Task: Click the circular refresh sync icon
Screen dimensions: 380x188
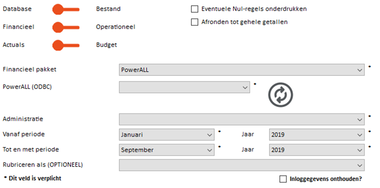Action: (280, 95)
